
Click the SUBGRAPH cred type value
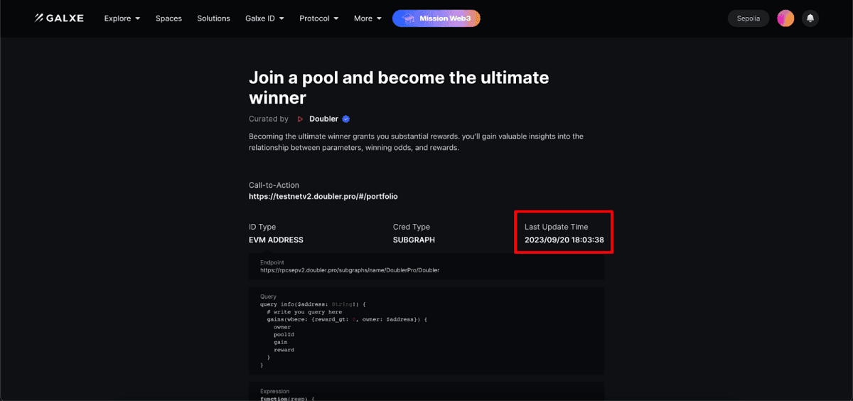click(414, 240)
